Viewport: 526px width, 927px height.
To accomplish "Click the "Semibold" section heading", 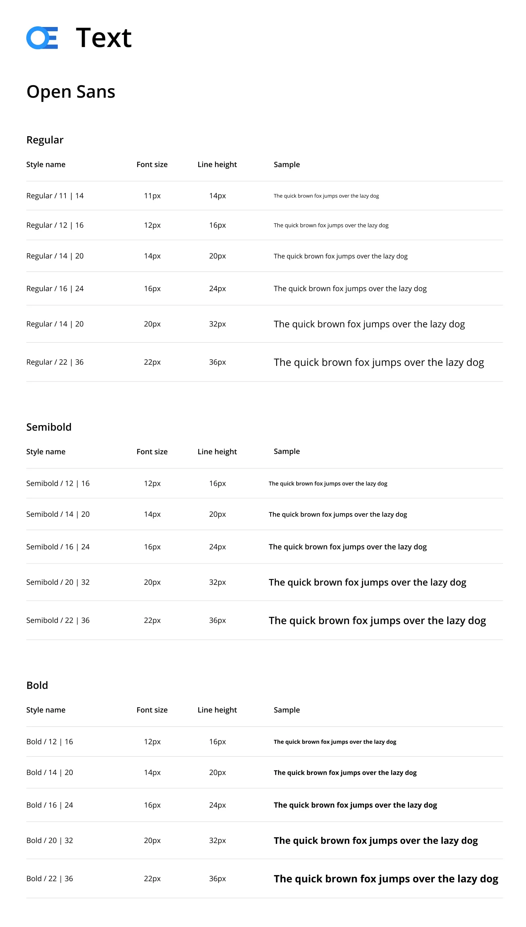I will [49, 427].
